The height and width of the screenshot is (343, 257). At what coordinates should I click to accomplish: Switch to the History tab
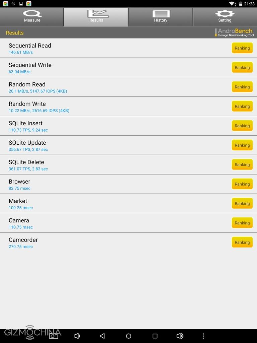coord(161,17)
